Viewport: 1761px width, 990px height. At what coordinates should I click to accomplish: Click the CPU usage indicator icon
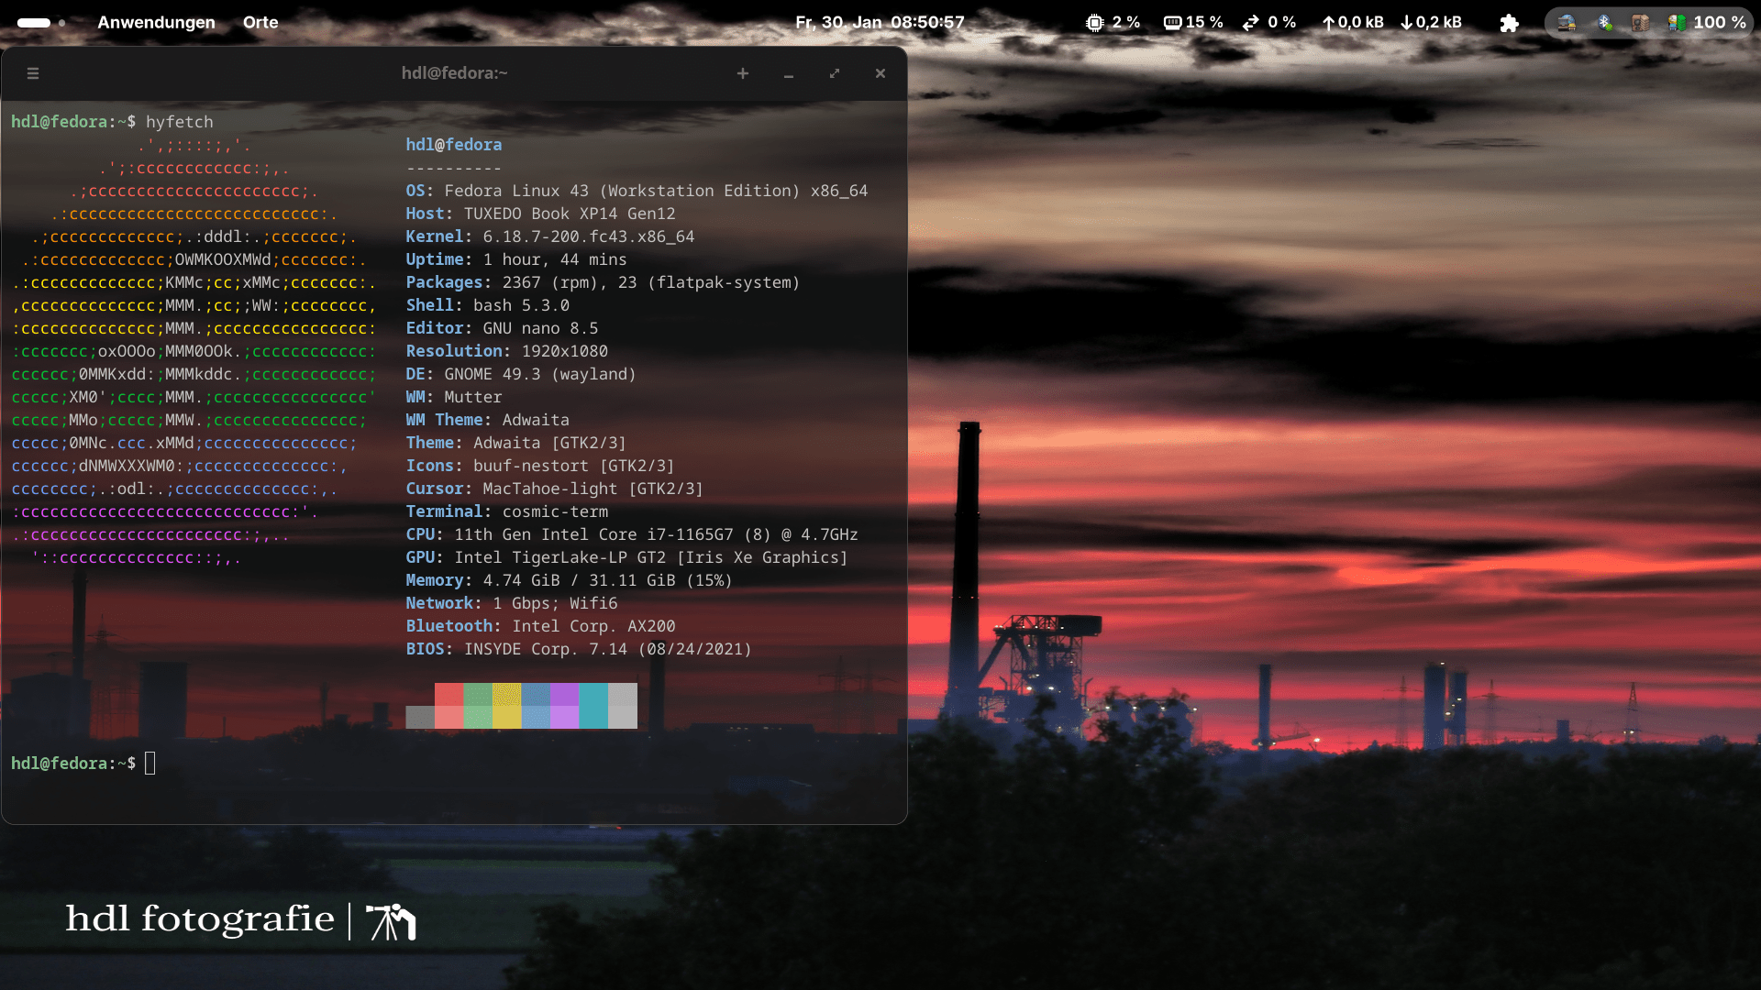coord(1094,23)
